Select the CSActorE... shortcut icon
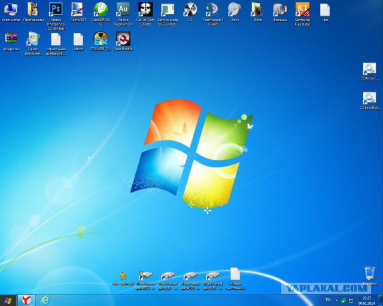 369,71
